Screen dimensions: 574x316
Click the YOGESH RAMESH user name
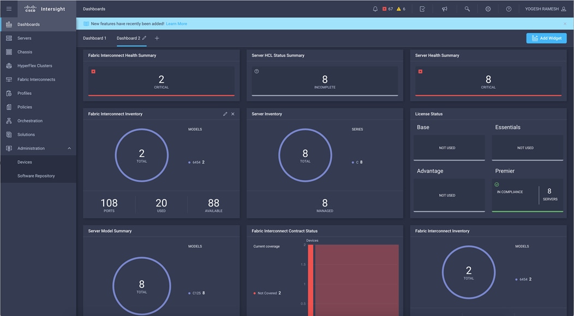tap(542, 9)
